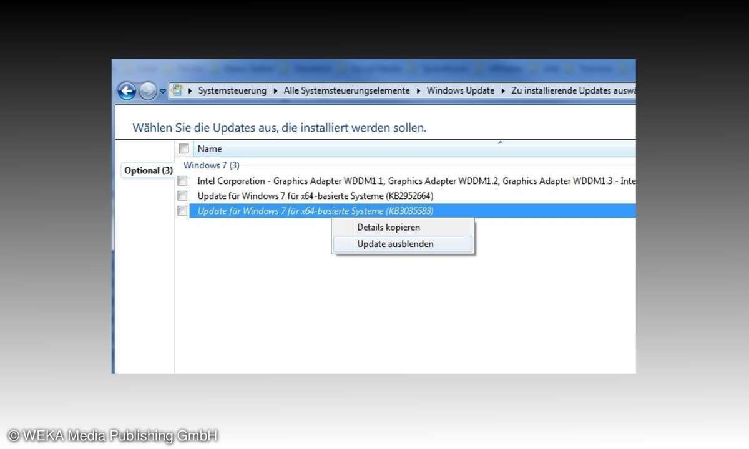The width and height of the screenshot is (749, 449).
Task: Expand arrow after Alle Systemsteuerungselemente
Action: point(418,90)
